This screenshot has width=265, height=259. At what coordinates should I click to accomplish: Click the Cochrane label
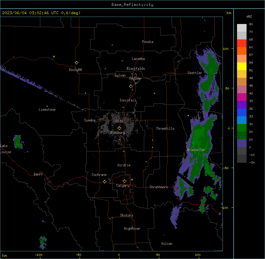[99, 175]
